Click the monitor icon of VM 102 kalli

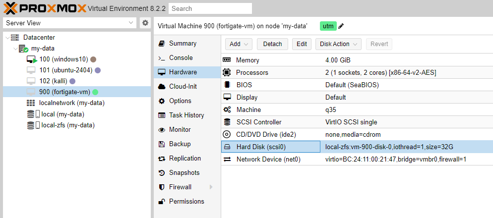click(x=31, y=81)
